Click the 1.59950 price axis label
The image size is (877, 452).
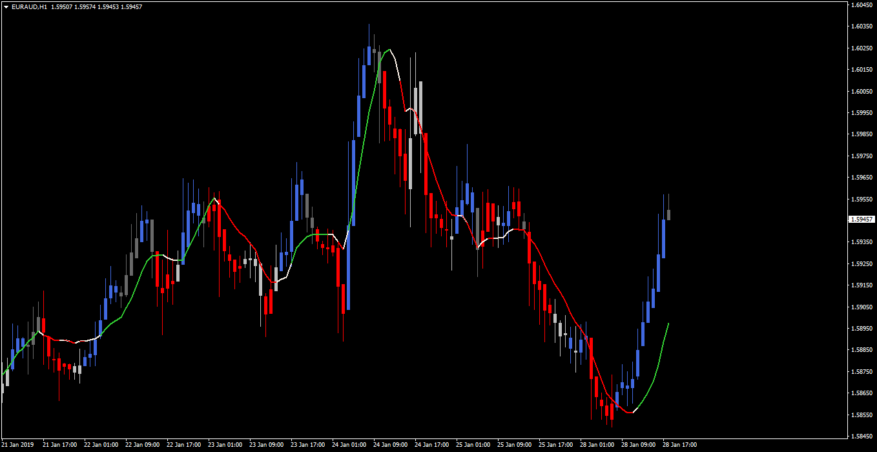[861, 113]
